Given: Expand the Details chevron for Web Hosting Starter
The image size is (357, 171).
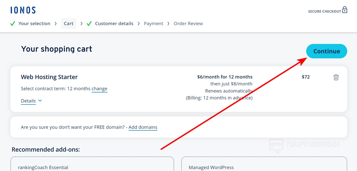Looking at the screenshot, I should [40, 101].
